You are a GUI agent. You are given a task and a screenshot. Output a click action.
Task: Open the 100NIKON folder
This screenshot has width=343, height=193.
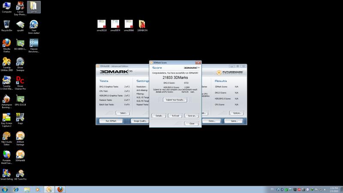(142, 26)
